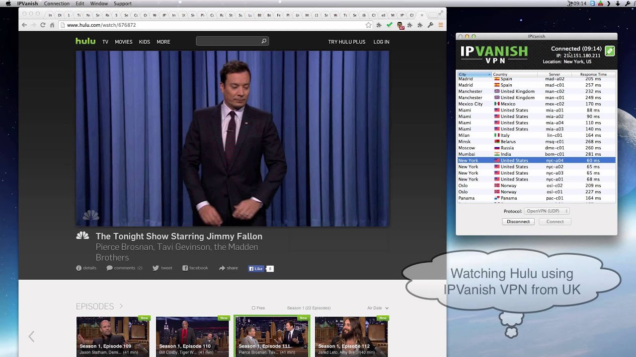The height and width of the screenshot is (357, 636).
Task: Click NBC peacock logo beside show title
Action: click(x=82, y=236)
